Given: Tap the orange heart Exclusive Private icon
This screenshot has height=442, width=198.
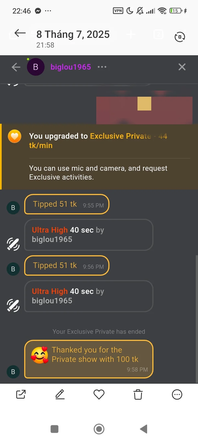Looking at the screenshot, I should 15,136.
